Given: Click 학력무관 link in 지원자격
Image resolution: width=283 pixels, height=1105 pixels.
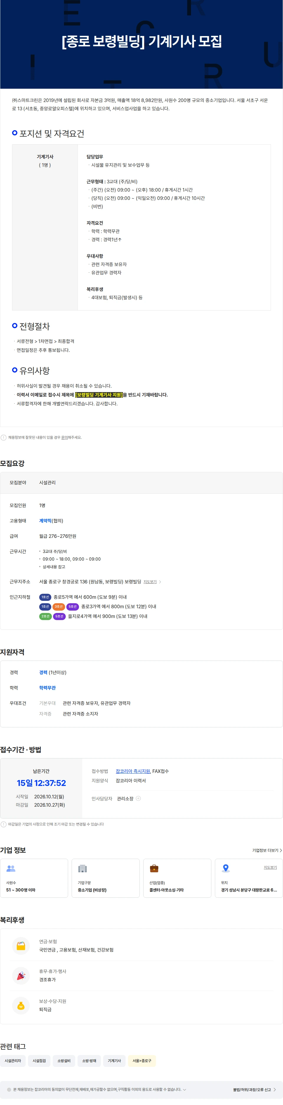Looking at the screenshot, I should [47, 687].
